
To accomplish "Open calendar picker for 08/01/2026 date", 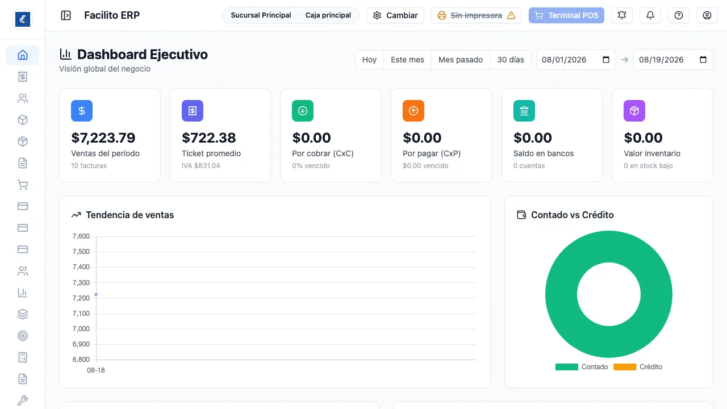I will pos(606,60).
